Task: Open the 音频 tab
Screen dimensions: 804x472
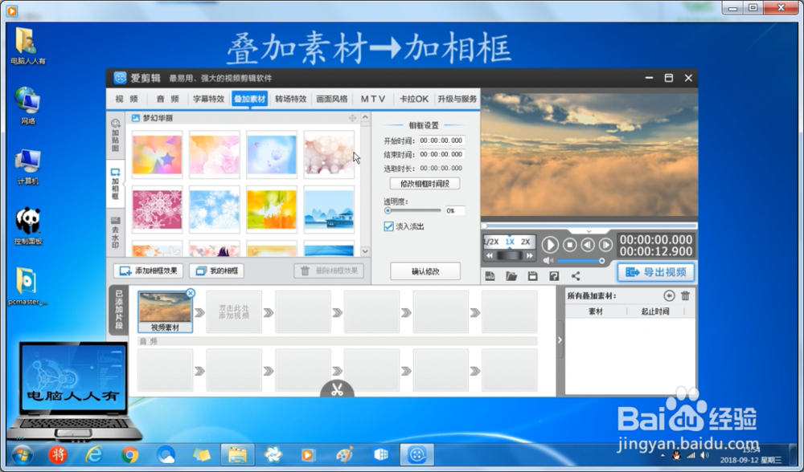Action: 167,99
